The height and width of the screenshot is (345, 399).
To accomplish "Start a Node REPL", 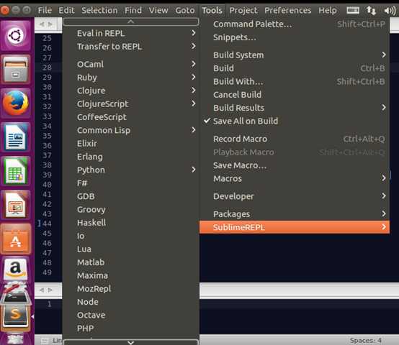I will (131, 302).
